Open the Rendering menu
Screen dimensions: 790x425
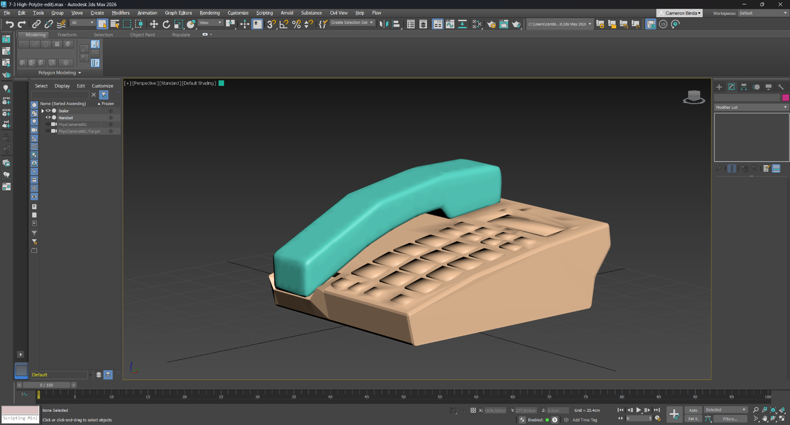point(210,13)
